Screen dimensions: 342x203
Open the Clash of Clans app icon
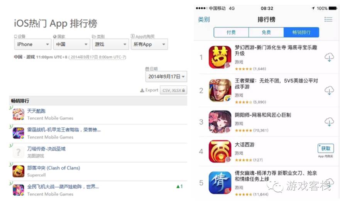(x=18, y=171)
